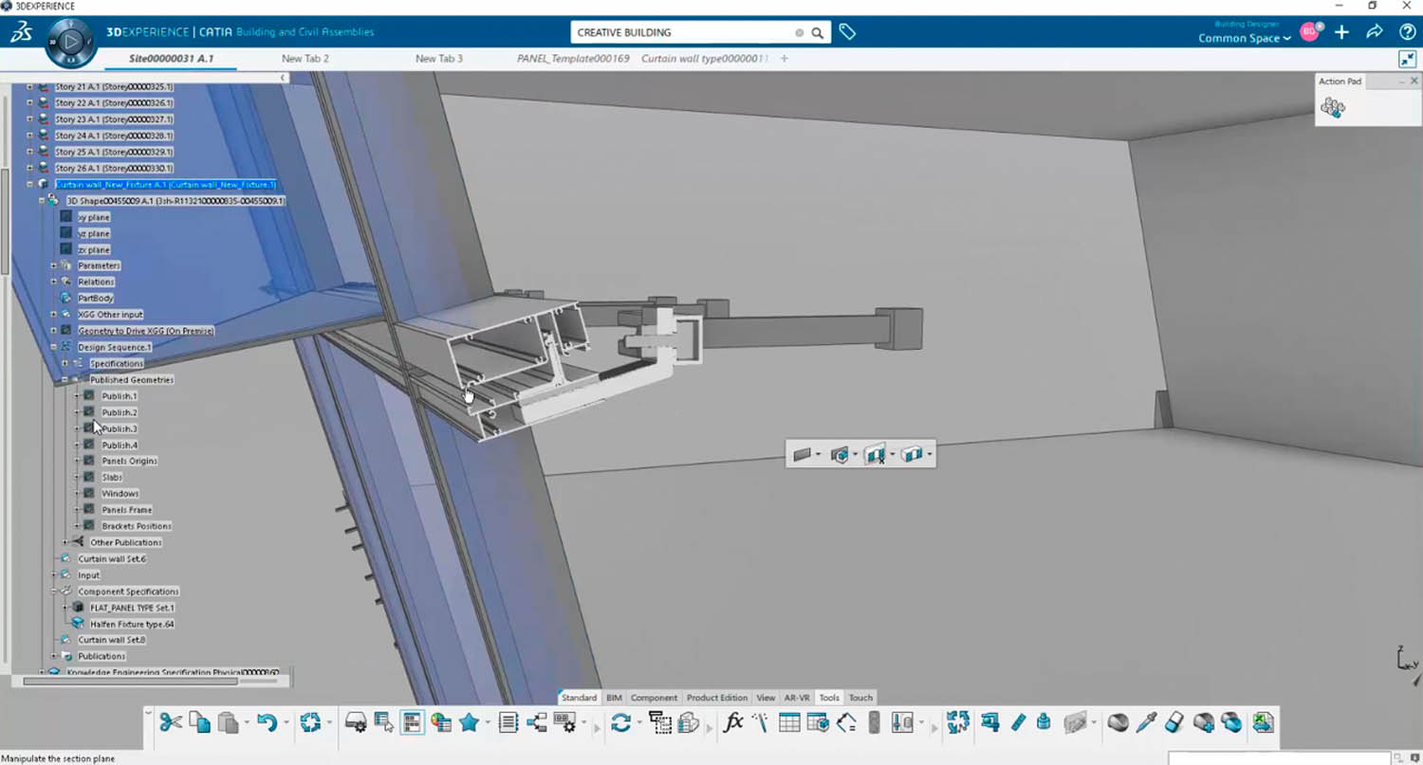1423x765 pixels.
Task: Select Halfen Fixture type.64 in the tree
Action: coord(132,624)
